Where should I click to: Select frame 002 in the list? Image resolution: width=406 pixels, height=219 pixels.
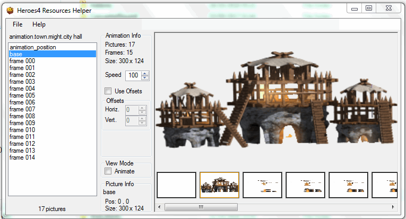(53, 75)
